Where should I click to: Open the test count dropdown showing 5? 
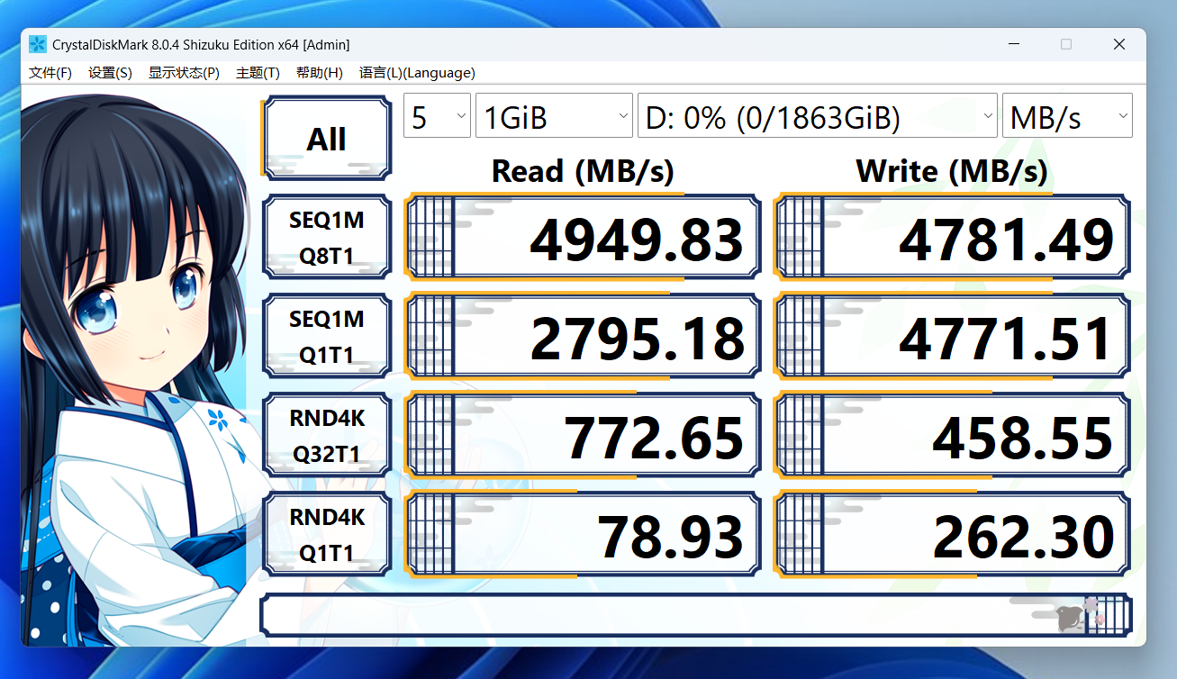click(437, 116)
